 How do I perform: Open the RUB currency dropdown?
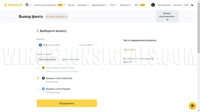click(67, 45)
